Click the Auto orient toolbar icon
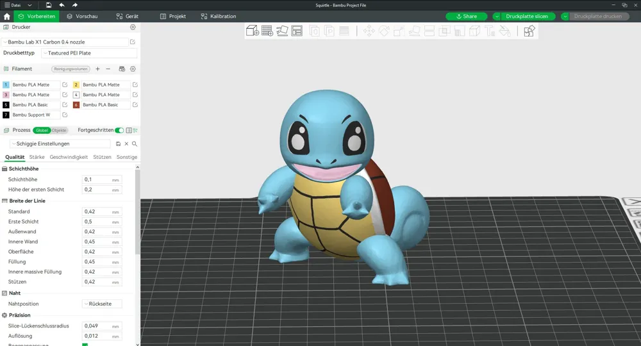The image size is (641, 346). click(x=282, y=31)
